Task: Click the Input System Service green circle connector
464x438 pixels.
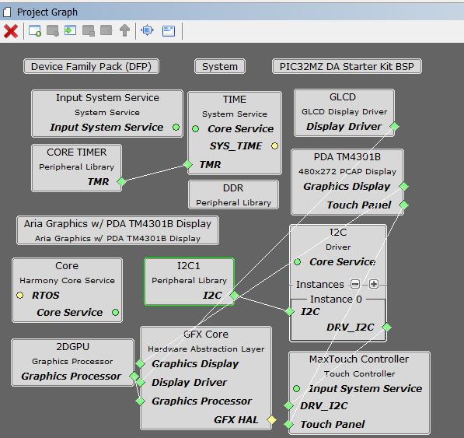Action: pyautogui.click(x=176, y=128)
